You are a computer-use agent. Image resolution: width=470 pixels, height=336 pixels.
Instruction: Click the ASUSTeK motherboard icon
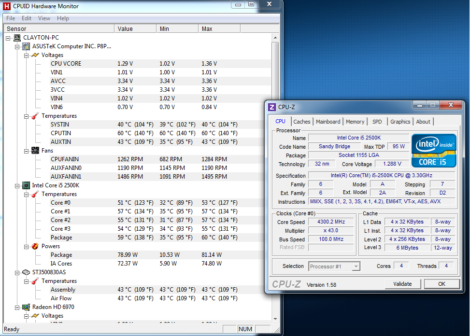(26, 46)
